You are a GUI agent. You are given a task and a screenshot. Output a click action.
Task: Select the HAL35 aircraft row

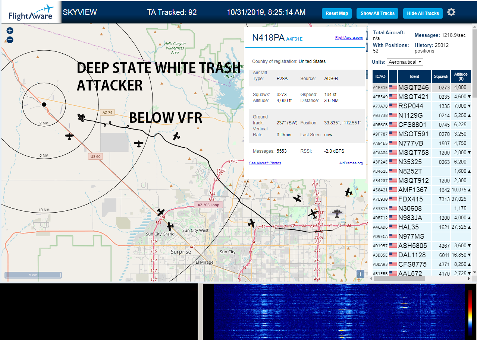[x=422, y=227]
